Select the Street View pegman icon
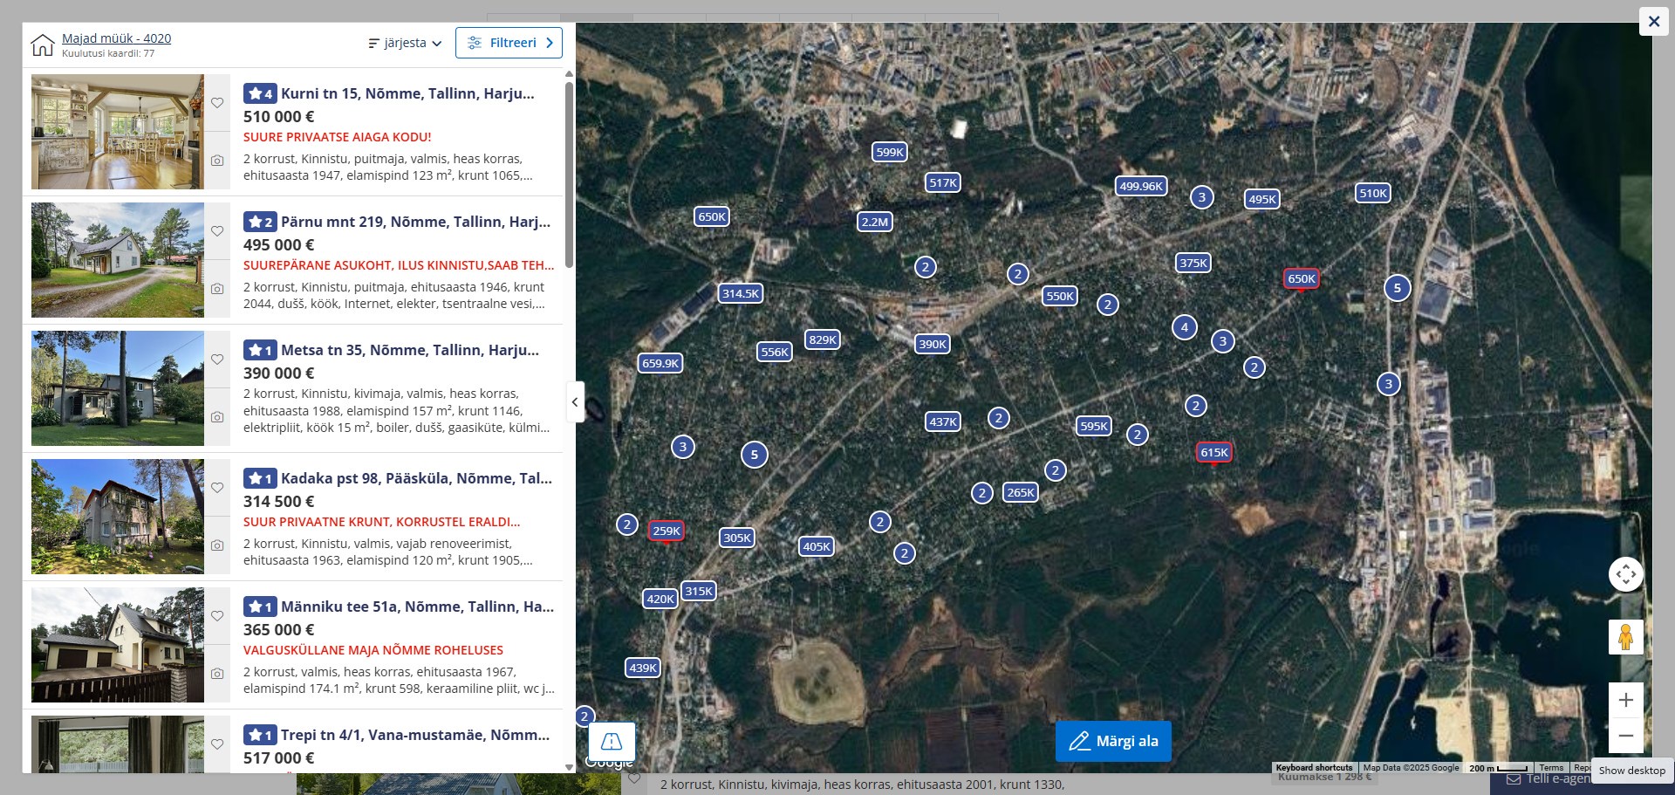 [1625, 637]
